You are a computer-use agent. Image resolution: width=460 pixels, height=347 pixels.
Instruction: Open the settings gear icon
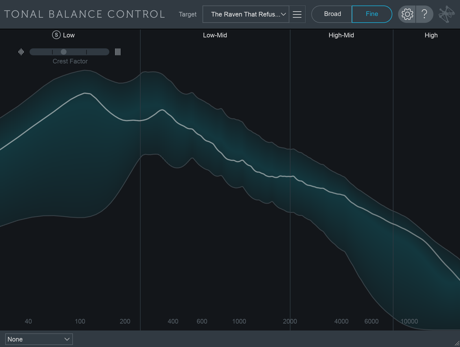[407, 14]
